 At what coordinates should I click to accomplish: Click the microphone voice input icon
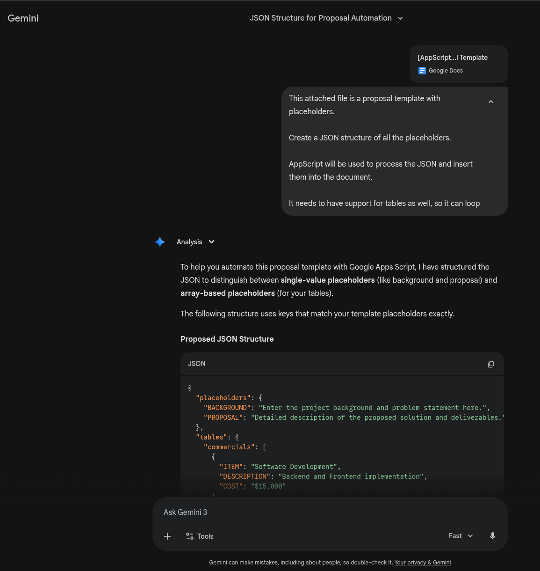492,536
